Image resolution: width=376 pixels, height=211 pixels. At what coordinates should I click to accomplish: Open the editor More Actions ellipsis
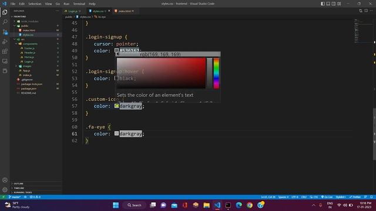tap(371, 11)
